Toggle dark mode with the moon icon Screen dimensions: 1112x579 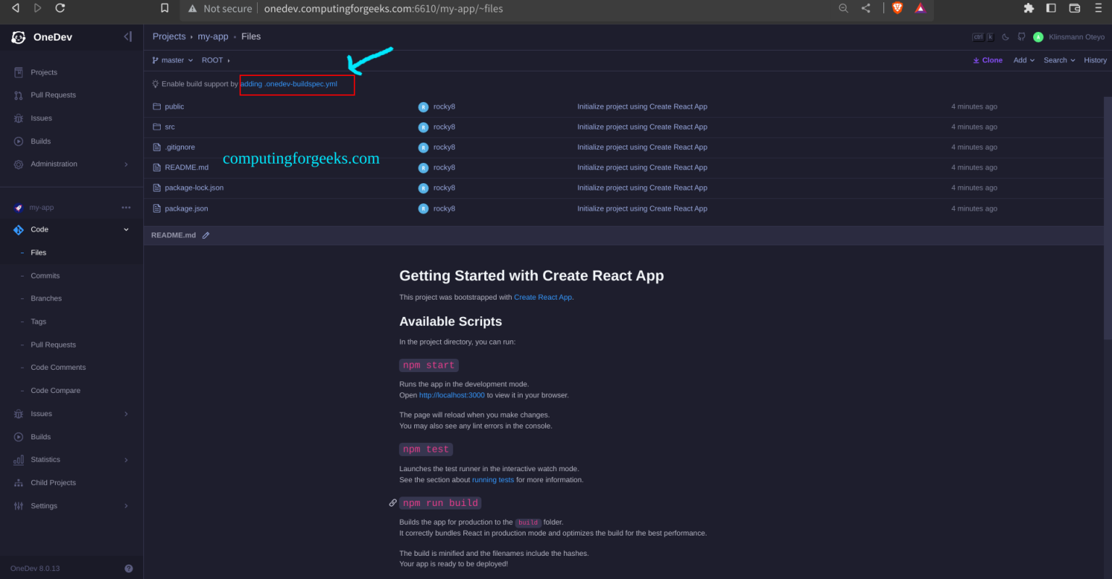pos(1006,37)
